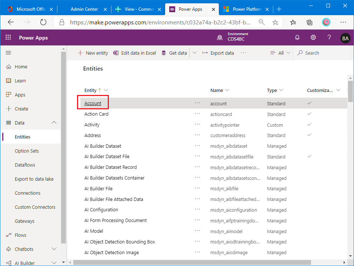Click the site lock icon in address bar
This screenshot has width=354, height=266.
[x=61, y=22]
